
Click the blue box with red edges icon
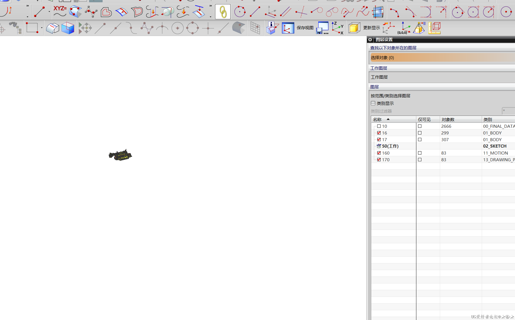(68, 28)
